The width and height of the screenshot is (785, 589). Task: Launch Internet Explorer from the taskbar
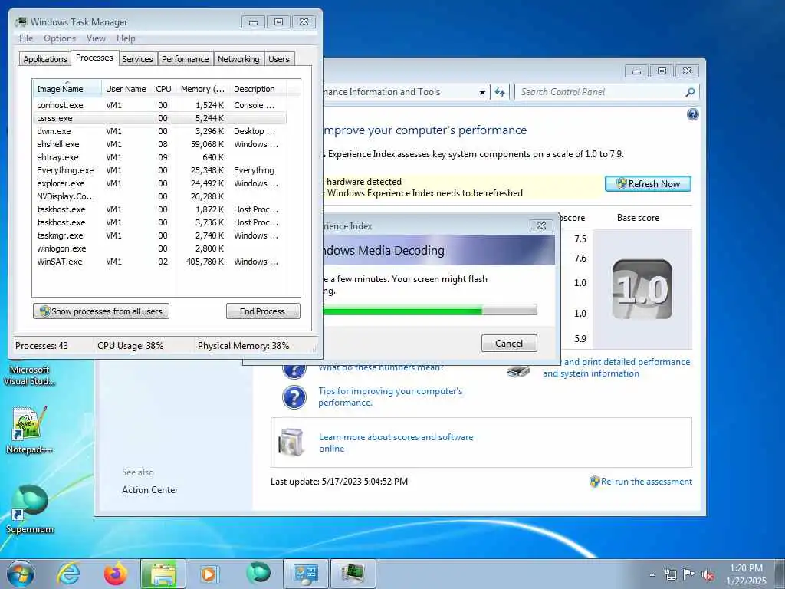coord(68,574)
